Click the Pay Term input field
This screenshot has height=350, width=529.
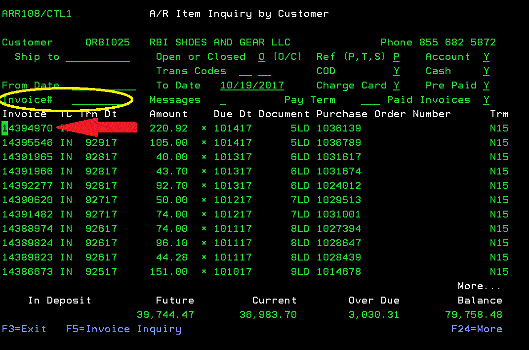click(370, 100)
